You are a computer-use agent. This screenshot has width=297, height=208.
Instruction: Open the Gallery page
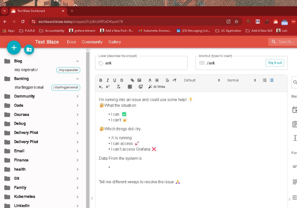[x=115, y=42]
